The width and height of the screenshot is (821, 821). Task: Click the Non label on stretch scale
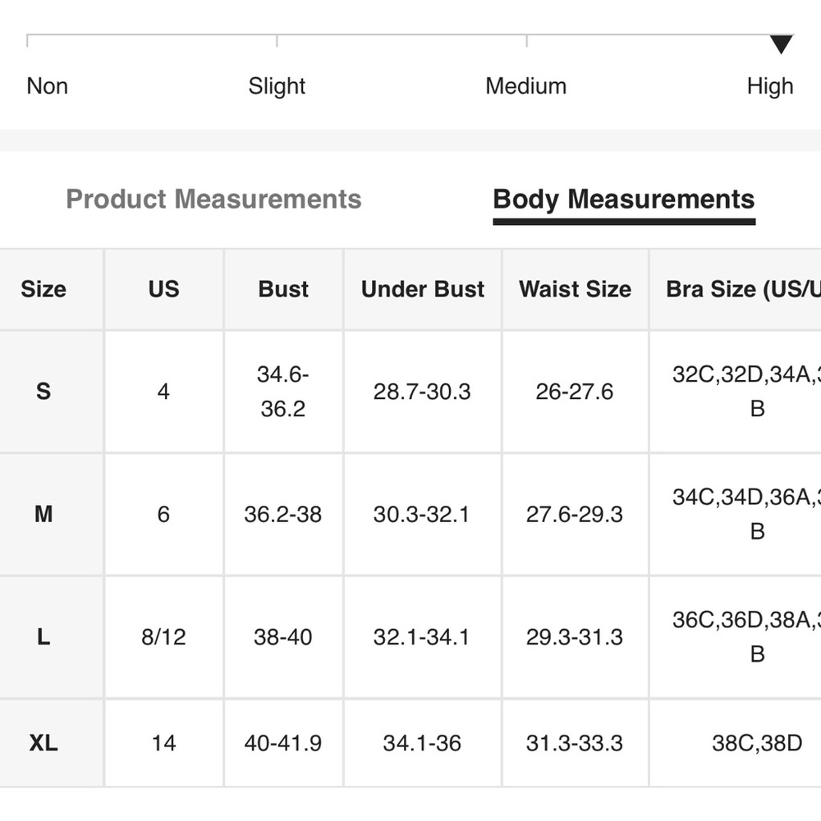[47, 86]
